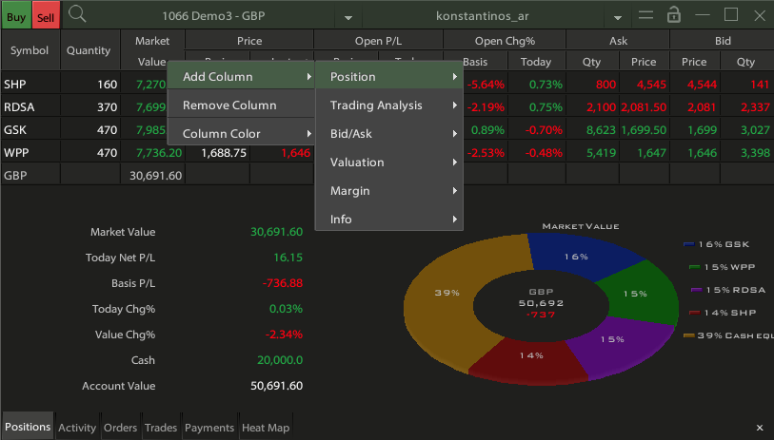The image size is (774, 440).
Task: Select Remove Column from context menu
Action: 229,105
